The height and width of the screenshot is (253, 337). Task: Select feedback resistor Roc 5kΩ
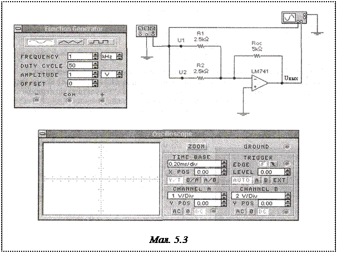point(257,56)
